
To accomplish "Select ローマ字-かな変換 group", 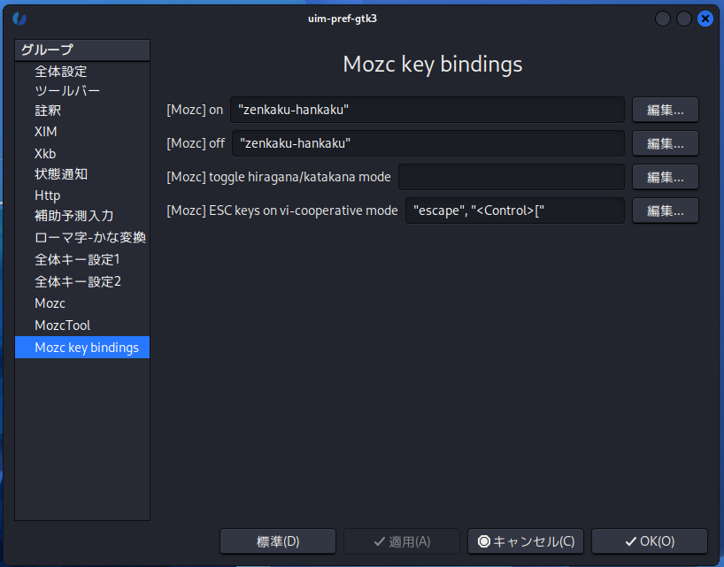I will pos(82,238).
